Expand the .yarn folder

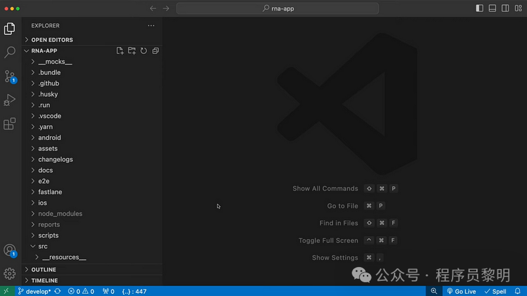click(x=92, y=127)
